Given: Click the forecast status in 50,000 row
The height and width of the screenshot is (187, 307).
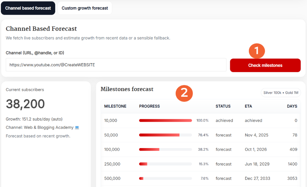Looking at the screenshot, I should tap(223, 135).
